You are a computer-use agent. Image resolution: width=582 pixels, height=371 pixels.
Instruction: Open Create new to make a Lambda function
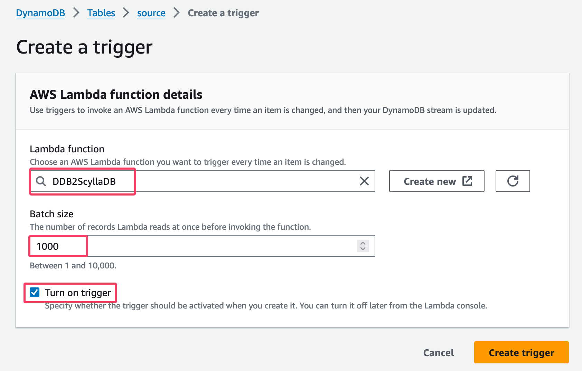(x=436, y=181)
